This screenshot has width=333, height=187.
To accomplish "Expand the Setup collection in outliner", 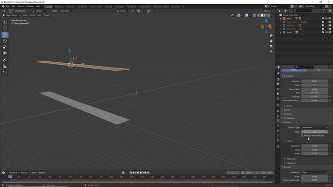I will (x=280, y=19).
